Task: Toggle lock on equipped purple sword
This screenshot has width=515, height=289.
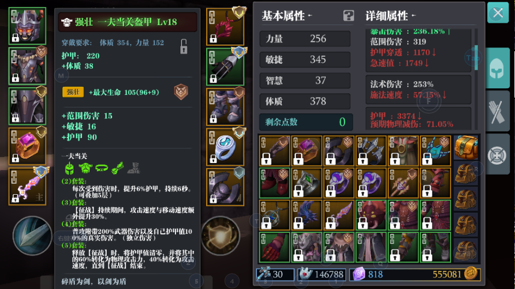Action: tap(15, 197)
